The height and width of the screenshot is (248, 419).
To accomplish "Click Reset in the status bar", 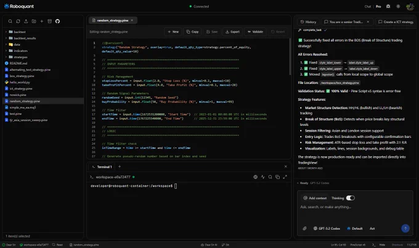I will pos(57,244).
